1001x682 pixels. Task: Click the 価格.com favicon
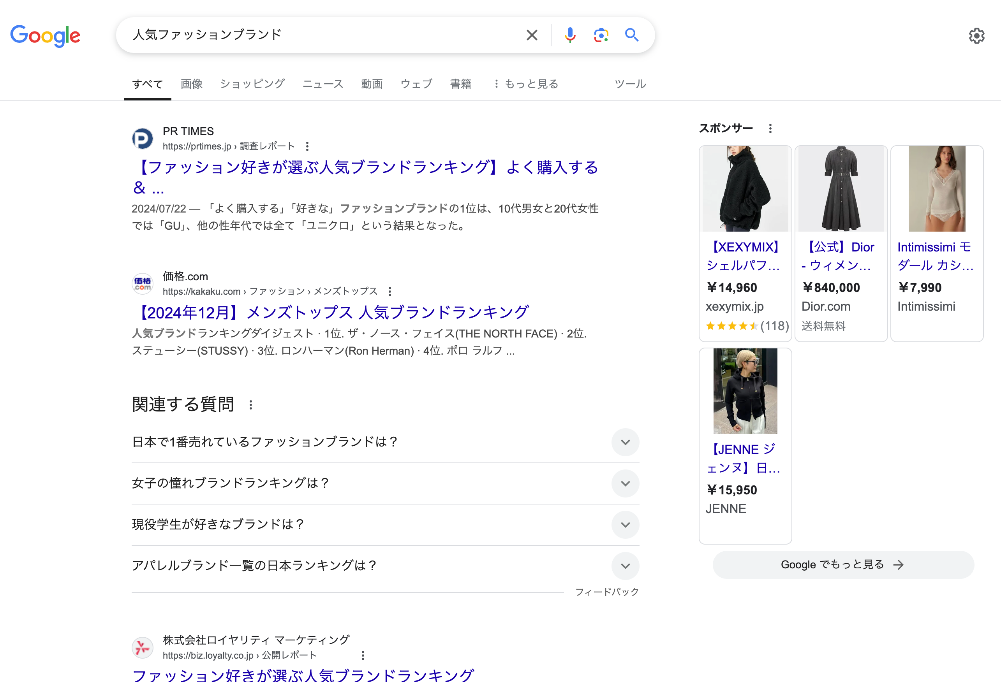[x=143, y=284]
